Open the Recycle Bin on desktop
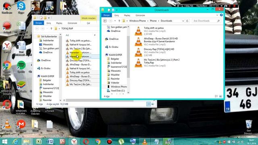 point(249,127)
